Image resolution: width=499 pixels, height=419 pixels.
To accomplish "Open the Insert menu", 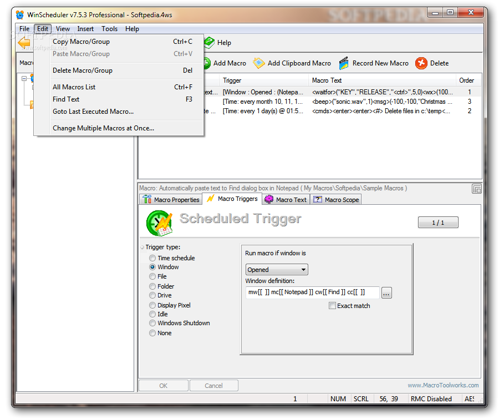I will coord(85,29).
